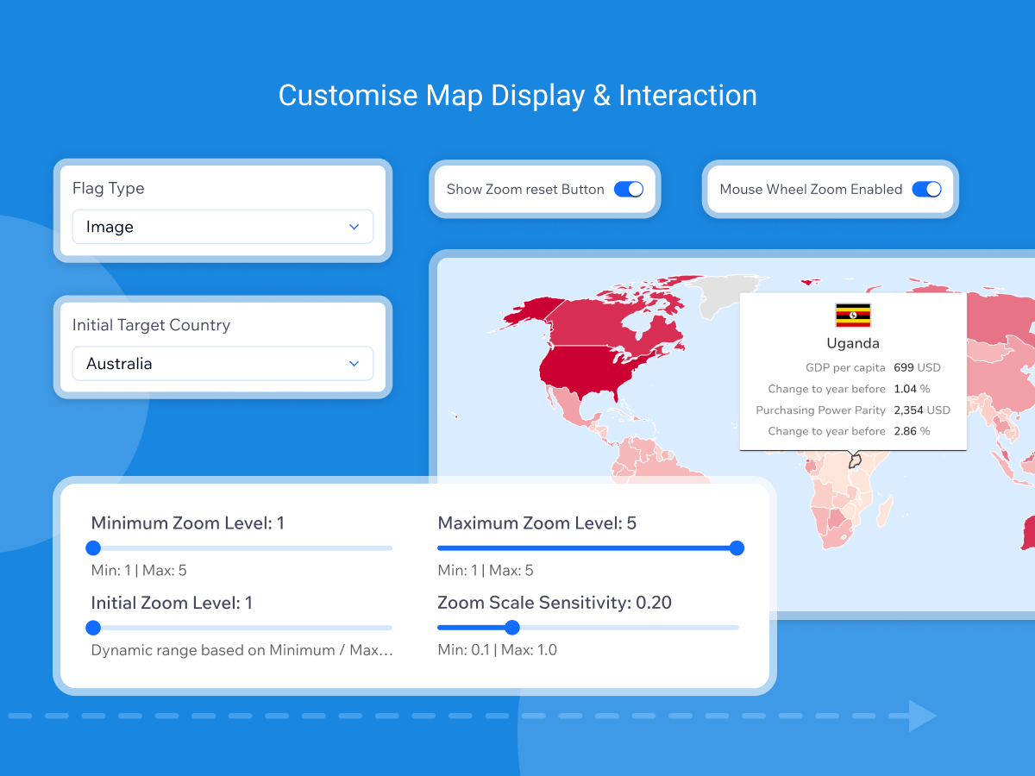Open the Flag Type dropdown showing Image
Viewport: 1035px width, 776px height.
pyautogui.click(x=223, y=227)
